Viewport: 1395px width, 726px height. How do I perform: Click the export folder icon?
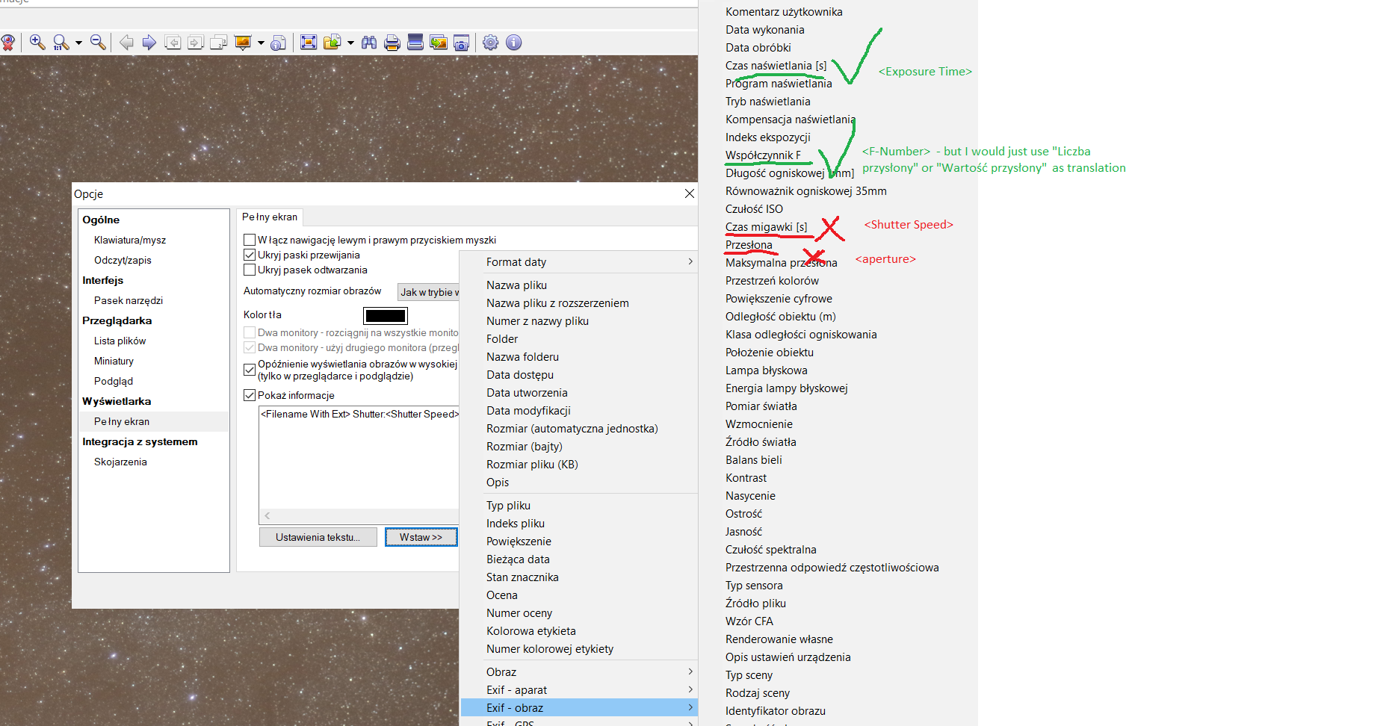(x=332, y=43)
